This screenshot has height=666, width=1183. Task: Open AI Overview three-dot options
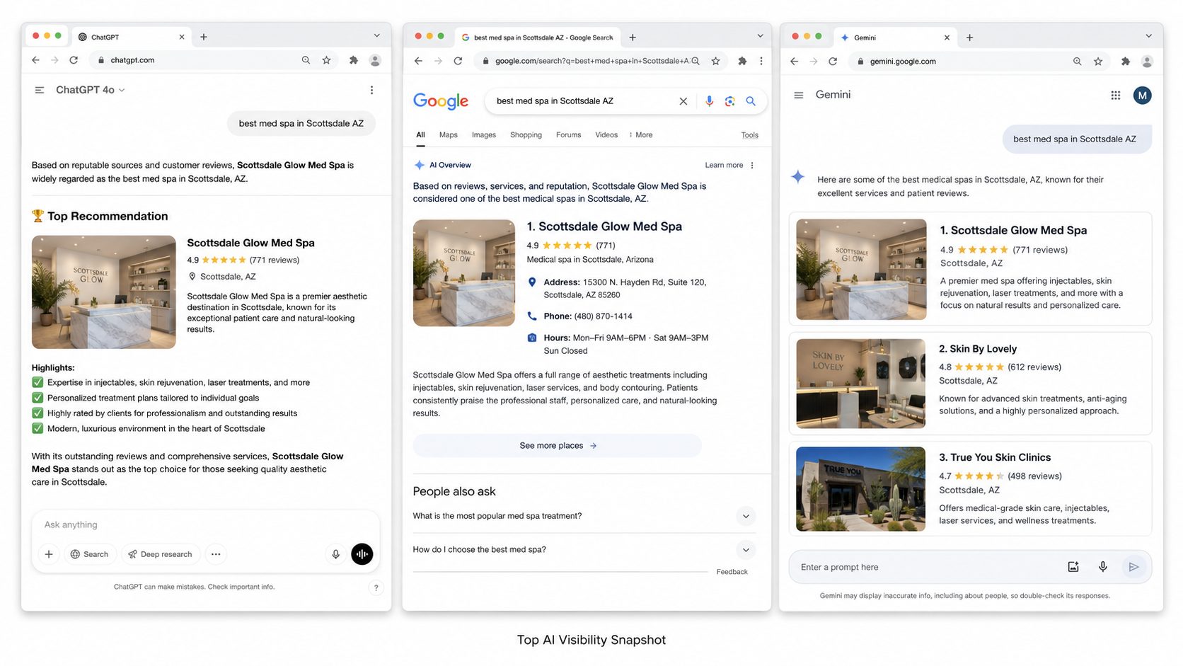752,166
